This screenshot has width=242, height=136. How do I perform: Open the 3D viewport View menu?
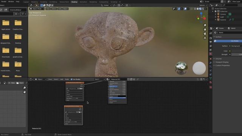[48, 9]
